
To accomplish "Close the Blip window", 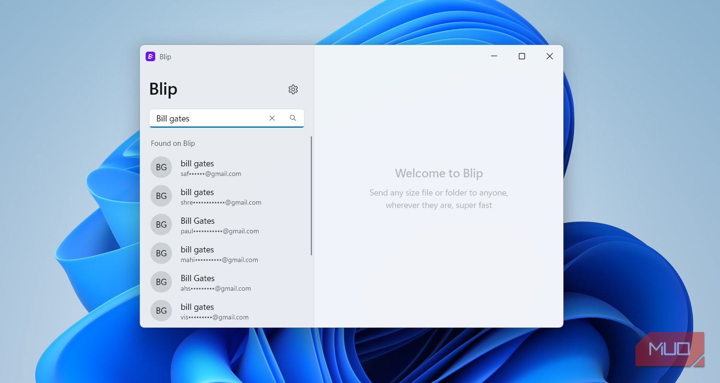I will tap(549, 56).
